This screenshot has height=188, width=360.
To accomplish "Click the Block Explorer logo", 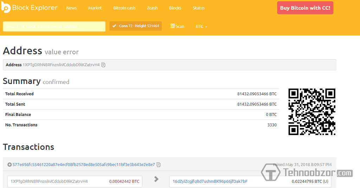I will pyautogui.click(x=30, y=8).
